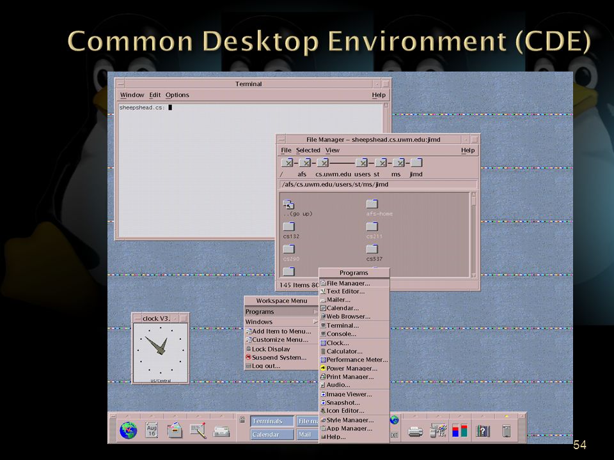This screenshot has height=460, width=614.
Task: Open the printer icon on front panel
Action: click(415, 432)
